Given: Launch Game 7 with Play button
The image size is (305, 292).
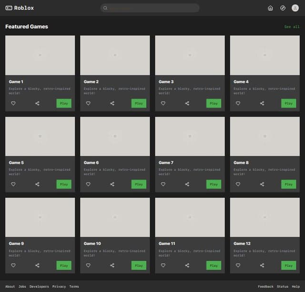Looking at the screenshot, I should tap(213, 184).
